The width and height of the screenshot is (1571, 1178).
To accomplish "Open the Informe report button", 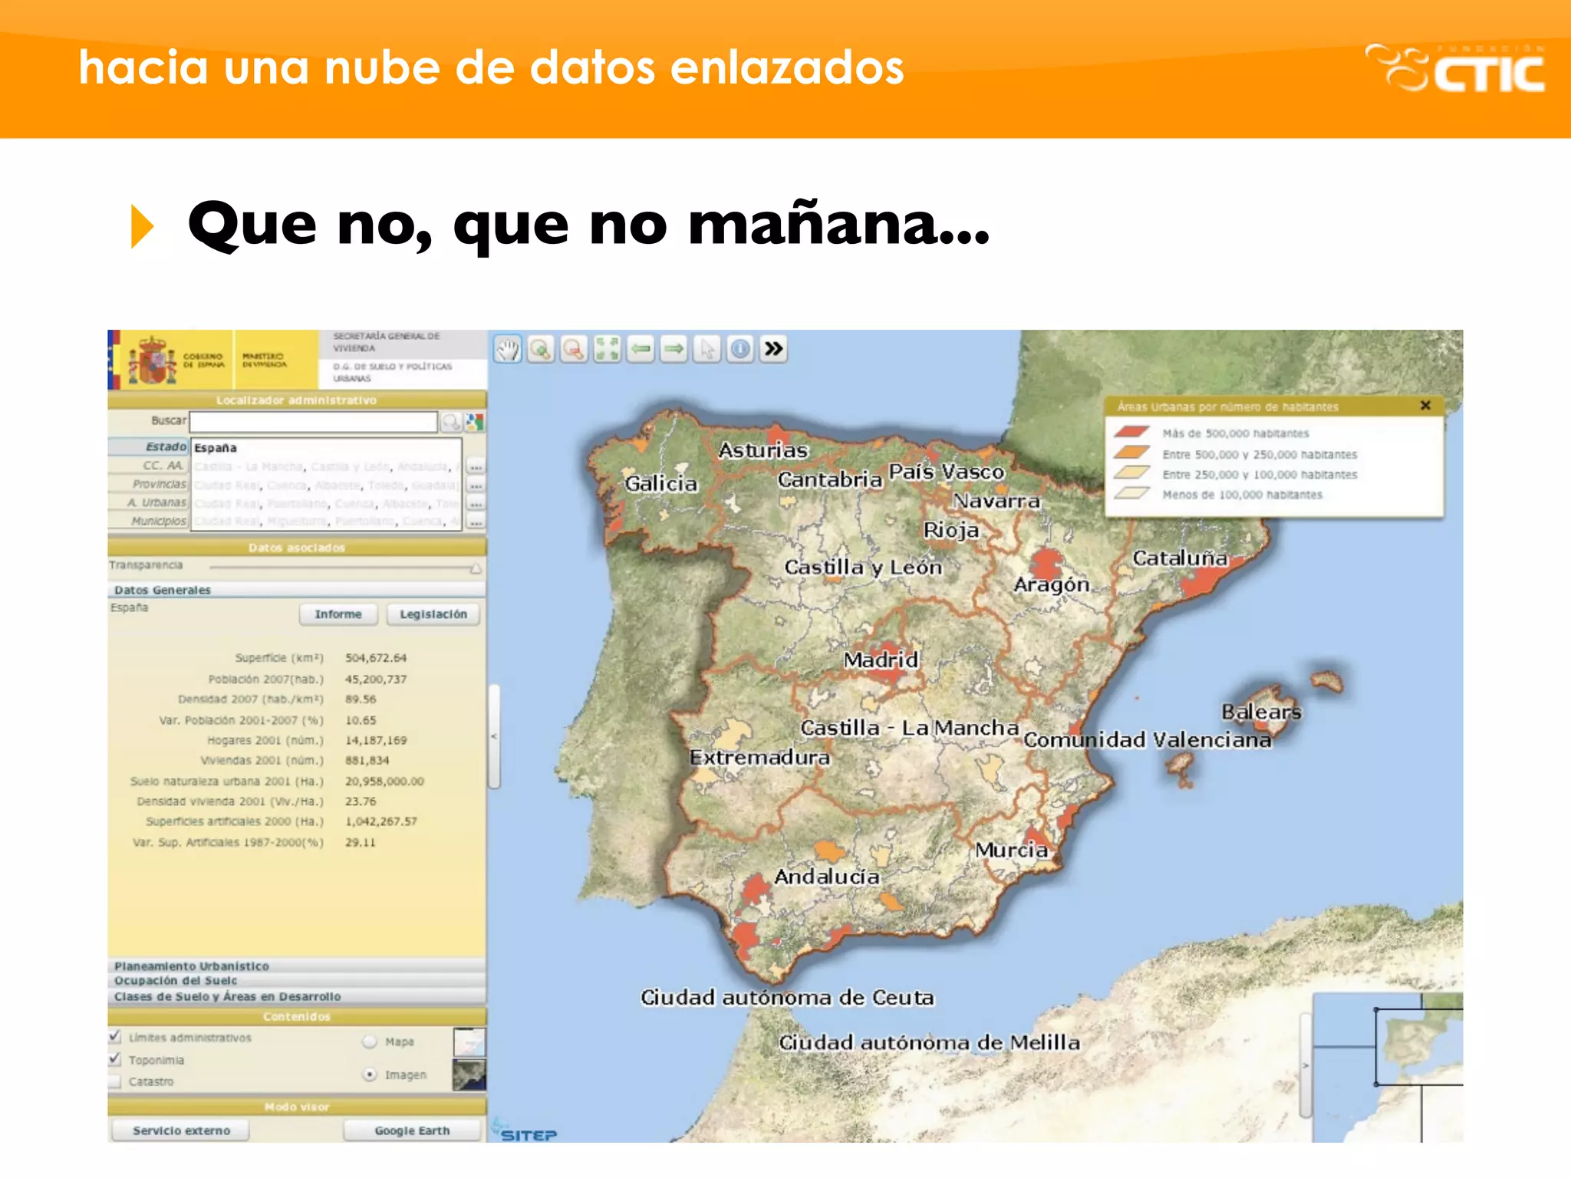I will 338,614.
